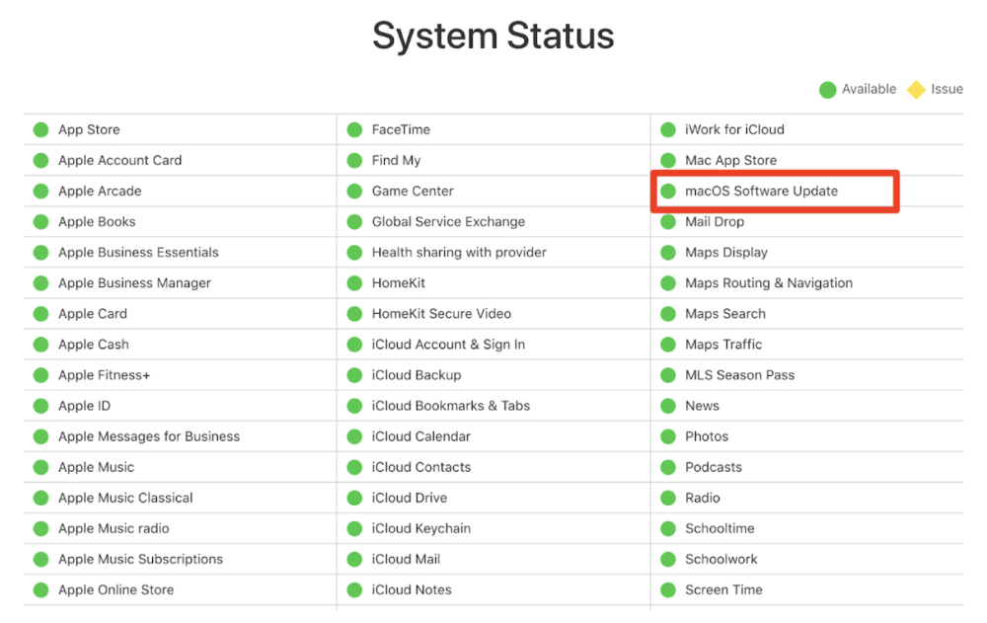Viewport: 987px width, 623px height.
Task: Click the HomeKit Secure Video label
Action: point(441,313)
